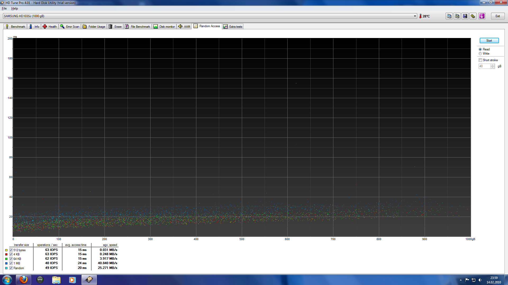Click the short stroke size input field

coord(484,66)
